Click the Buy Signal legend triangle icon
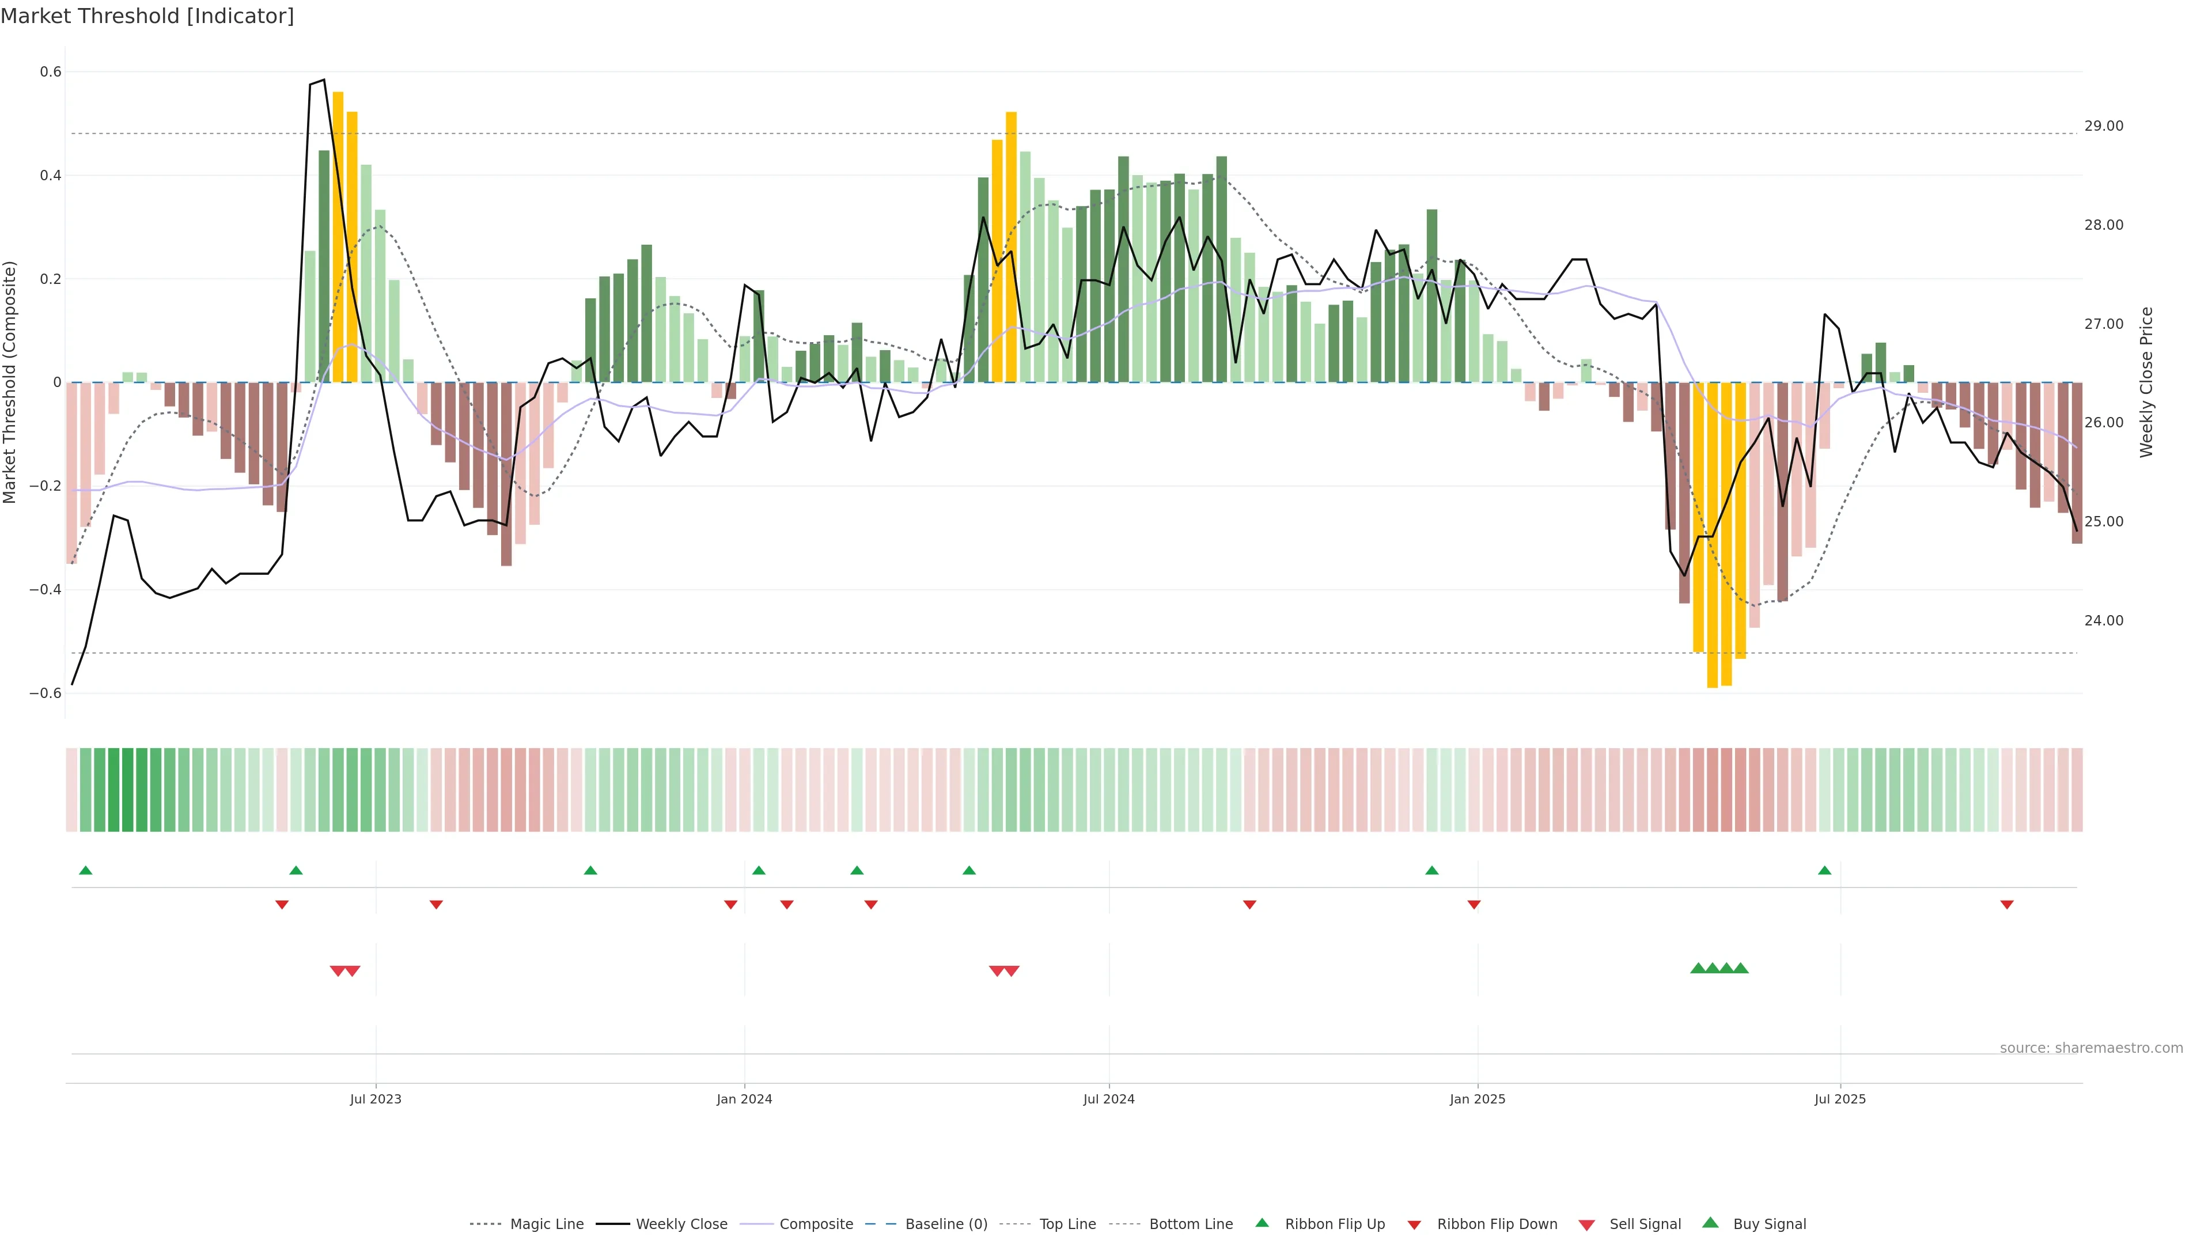Viewport: 2212px width, 1244px height. pyautogui.click(x=1710, y=1223)
